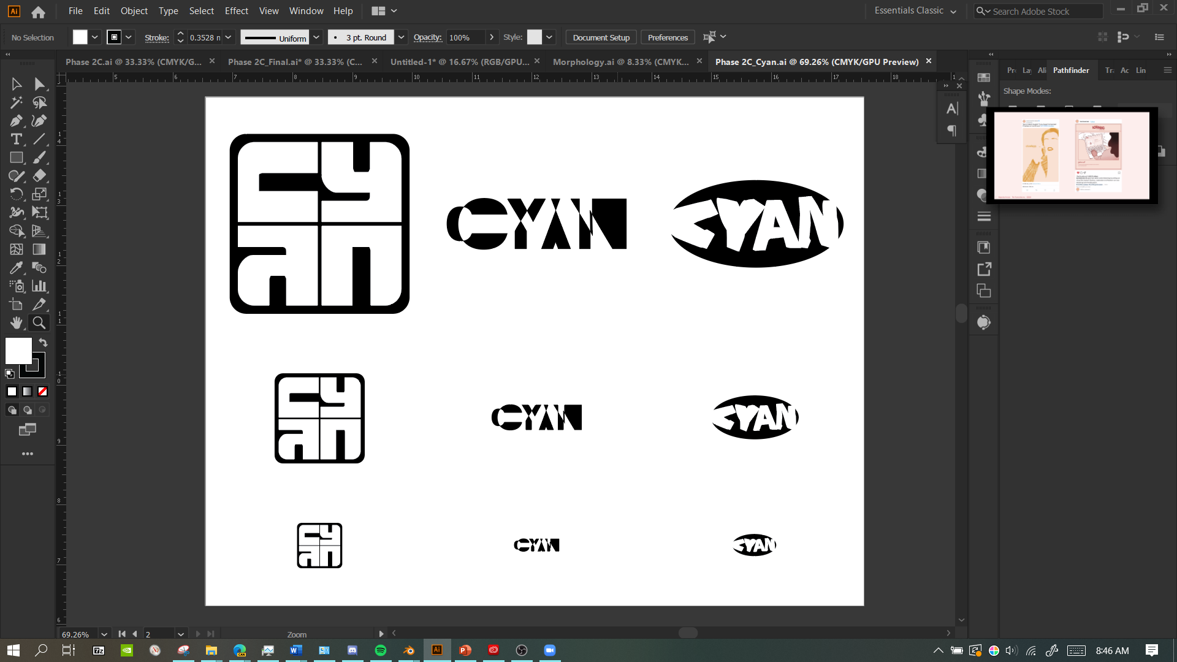The width and height of the screenshot is (1177, 662).
Task: Select the Pen tool
Action: click(16, 121)
